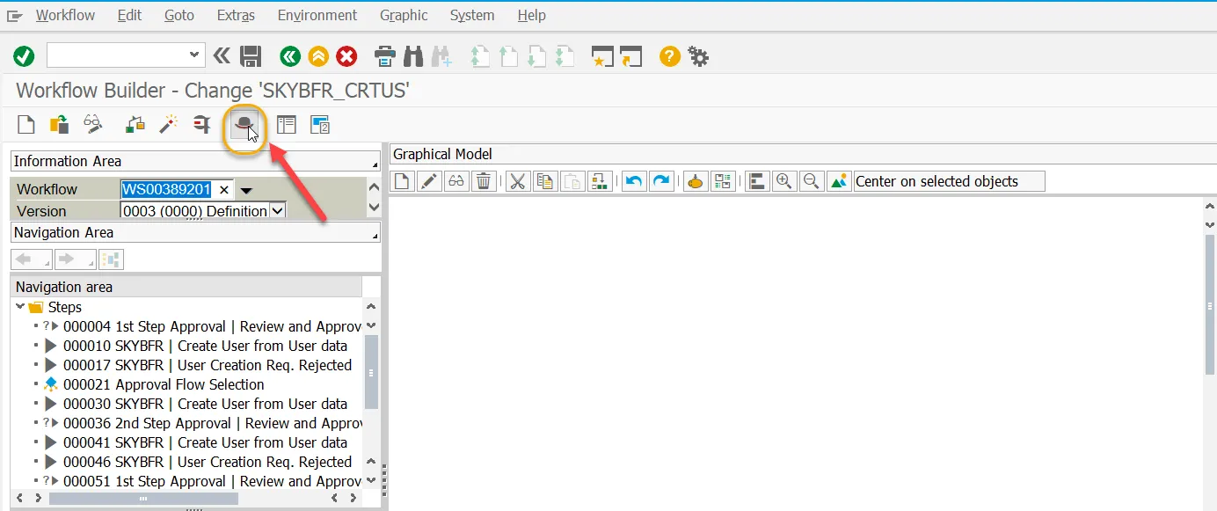
Task: Open the command field history dropdown
Action: [x=195, y=55]
